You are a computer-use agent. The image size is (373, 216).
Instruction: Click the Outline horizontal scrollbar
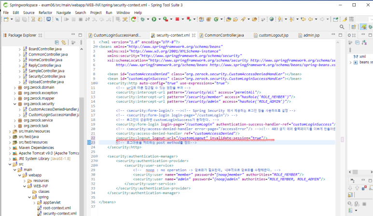355,172
